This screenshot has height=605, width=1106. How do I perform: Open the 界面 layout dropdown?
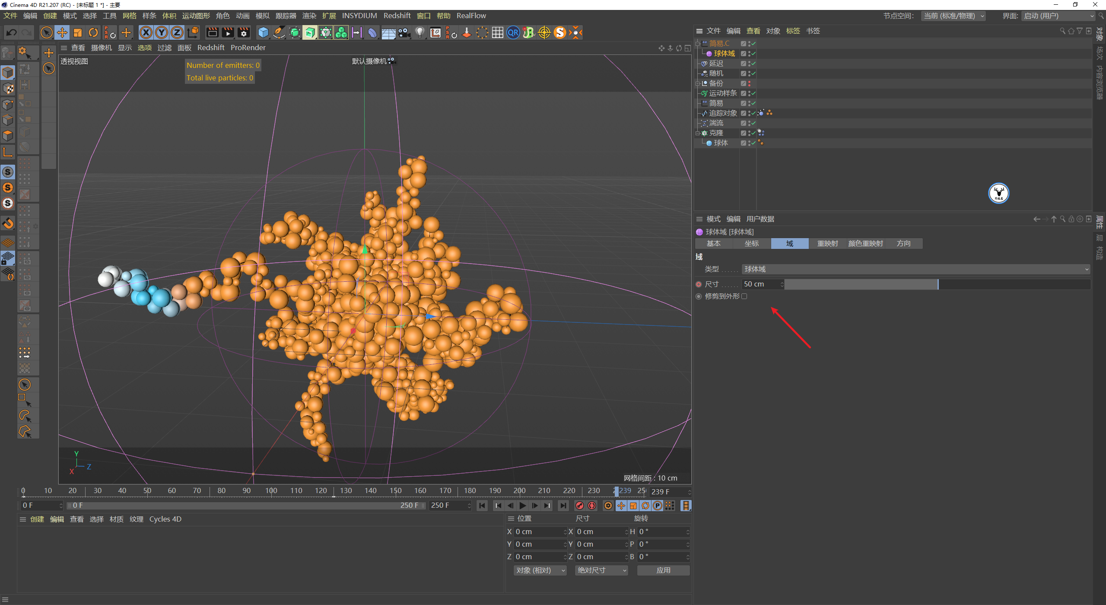(1058, 16)
